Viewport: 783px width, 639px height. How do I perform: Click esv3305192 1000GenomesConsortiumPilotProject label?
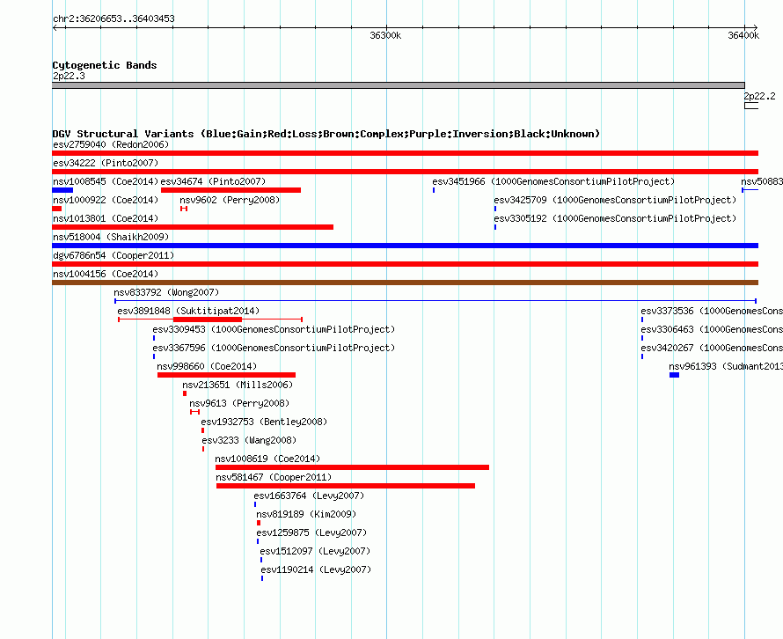coord(615,218)
